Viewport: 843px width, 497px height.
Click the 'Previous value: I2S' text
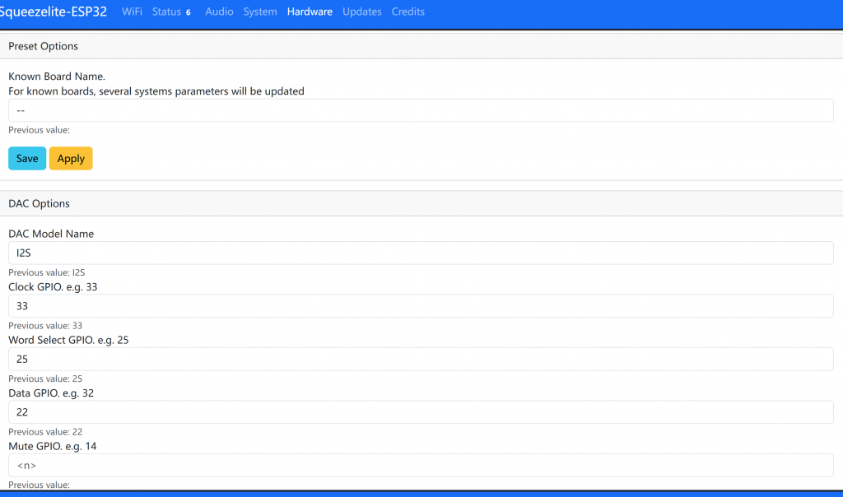tap(47, 272)
